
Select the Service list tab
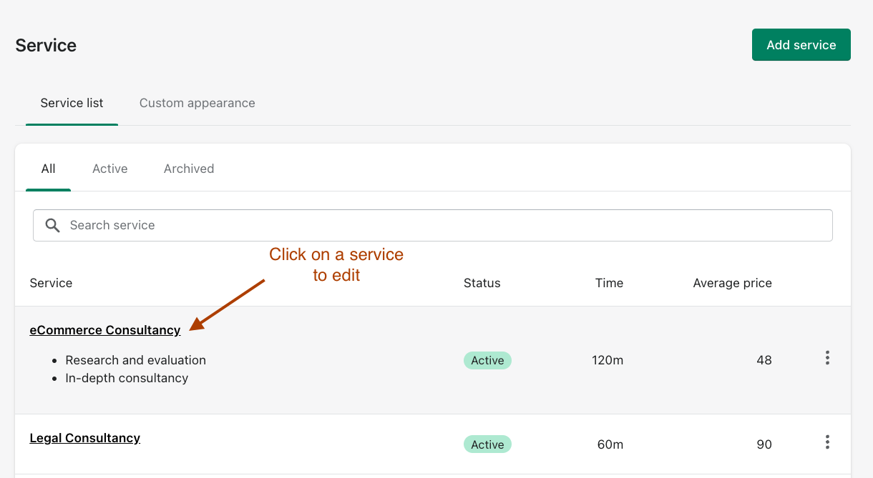click(72, 103)
